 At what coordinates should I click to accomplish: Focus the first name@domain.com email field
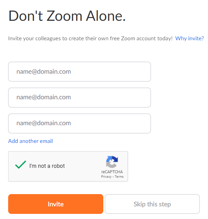coord(80,72)
